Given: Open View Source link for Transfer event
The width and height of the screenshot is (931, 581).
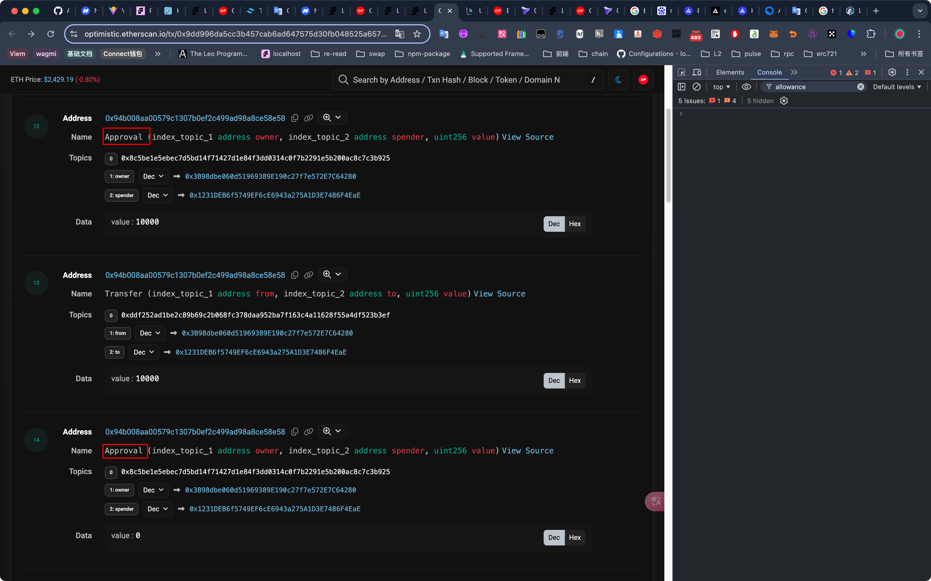Looking at the screenshot, I should point(499,293).
